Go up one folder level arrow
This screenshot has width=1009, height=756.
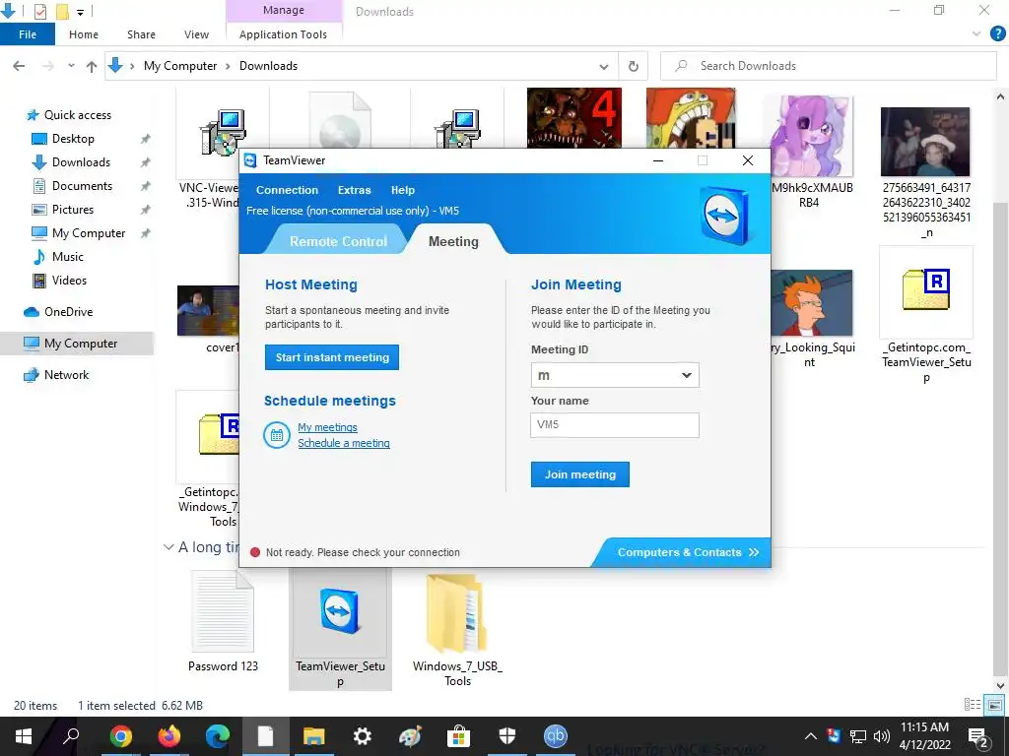pyautogui.click(x=92, y=66)
